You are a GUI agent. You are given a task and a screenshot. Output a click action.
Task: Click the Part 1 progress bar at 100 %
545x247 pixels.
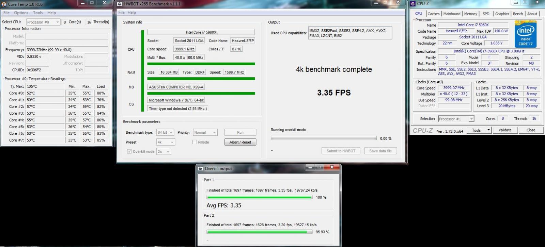click(x=259, y=197)
